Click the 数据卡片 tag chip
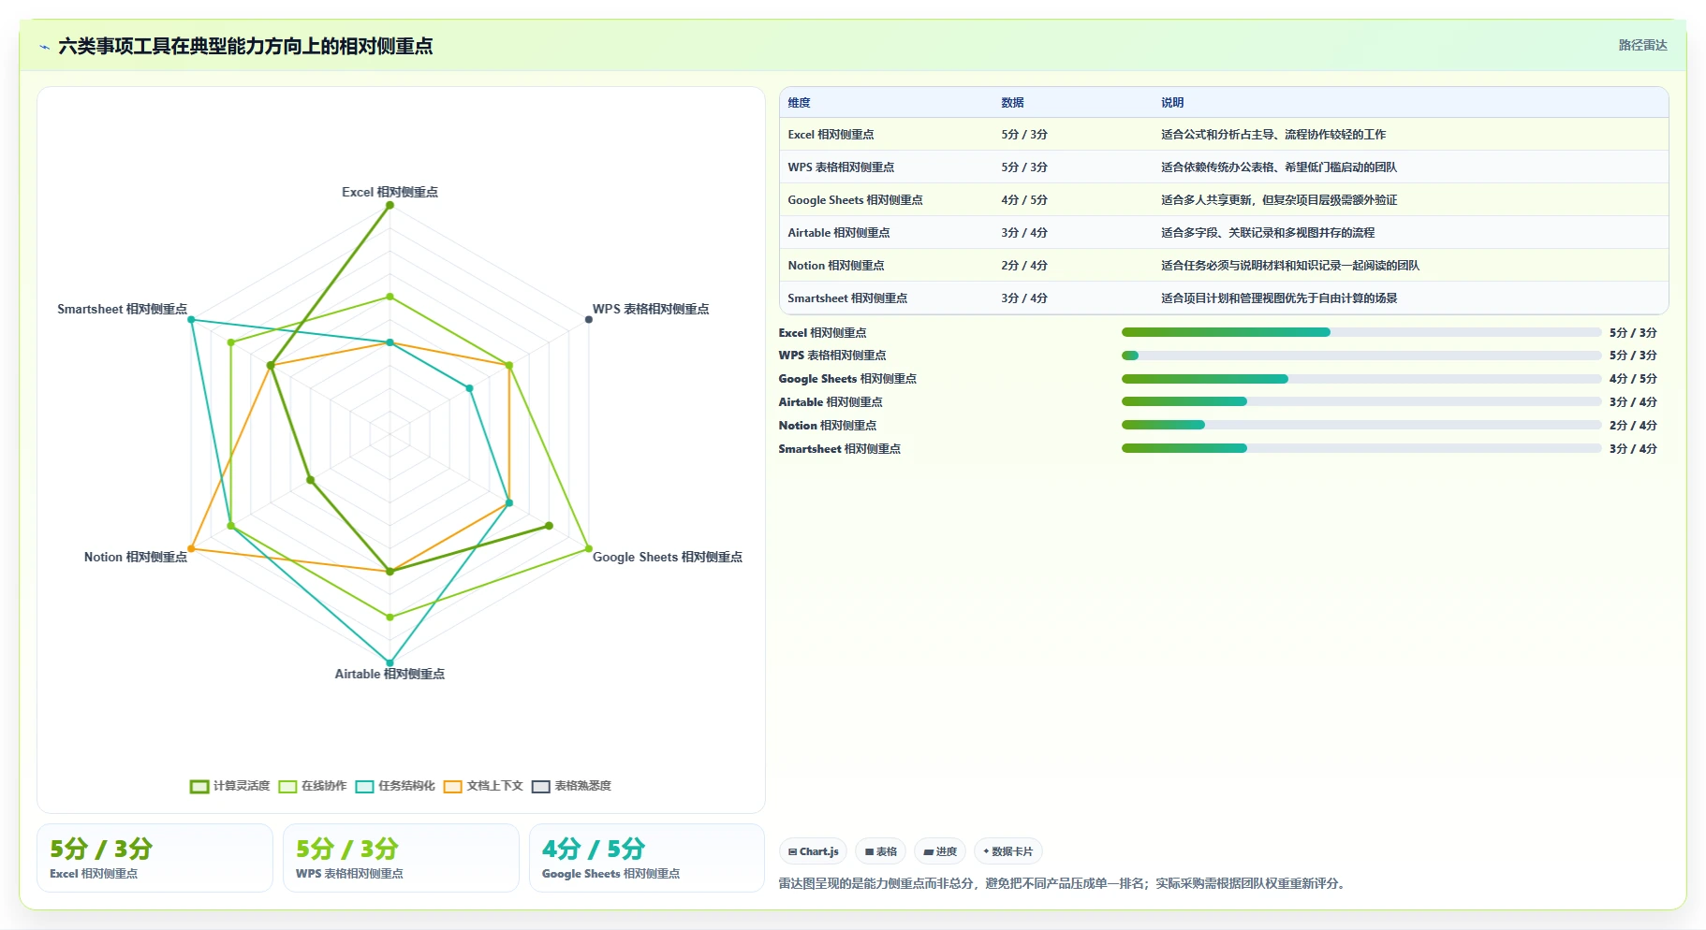Viewport: 1706px width, 930px height. click(x=1008, y=851)
